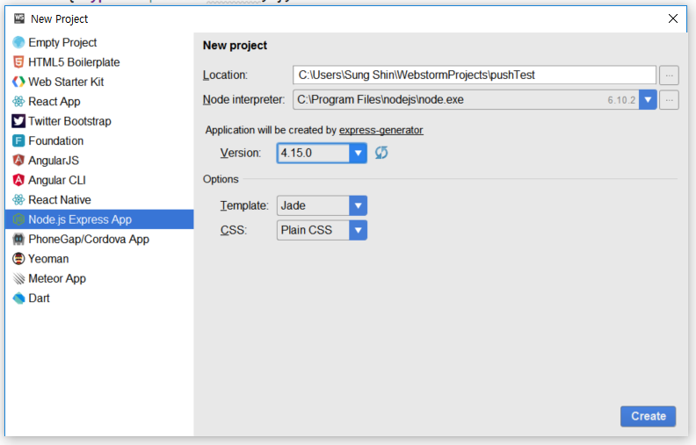Click the PhoneGap/Cordova robot icon
This screenshot has height=445, width=696.
18,240
